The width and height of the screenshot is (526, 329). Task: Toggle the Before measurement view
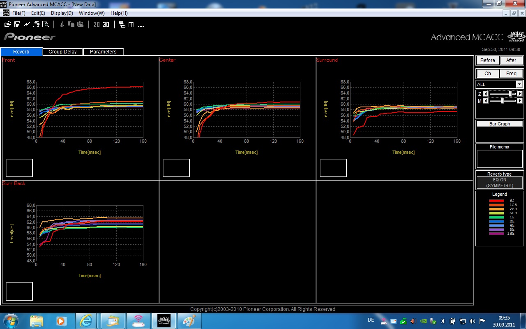pos(487,60)
